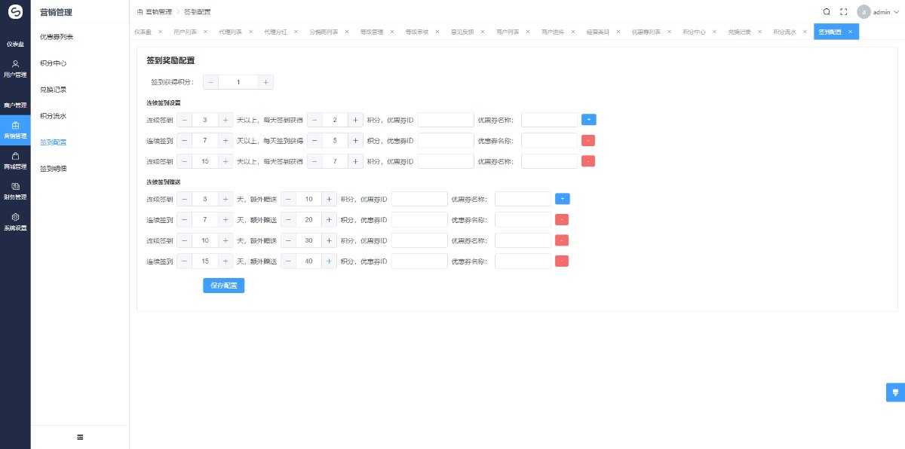Open 优惠券列表 submenu item
Viewport: 905px width, 449px height.
coord(57,36)
